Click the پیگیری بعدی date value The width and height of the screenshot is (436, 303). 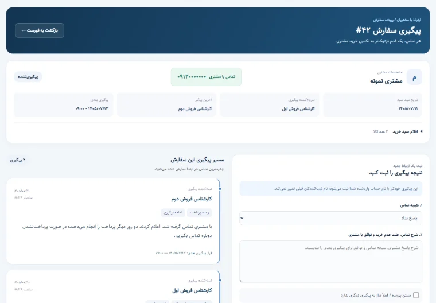(x=92, y=109)
